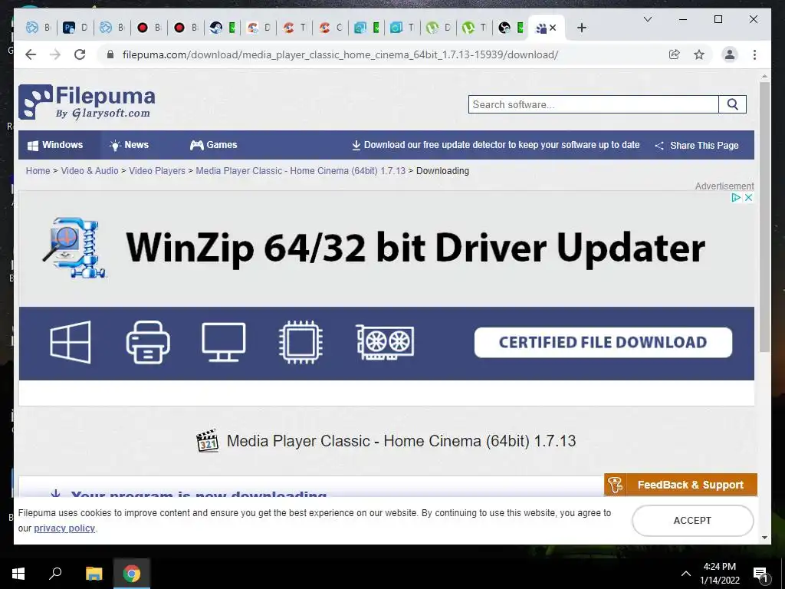Open Media Player Classic 1.7.13 breadcrumb

(301, 171)
